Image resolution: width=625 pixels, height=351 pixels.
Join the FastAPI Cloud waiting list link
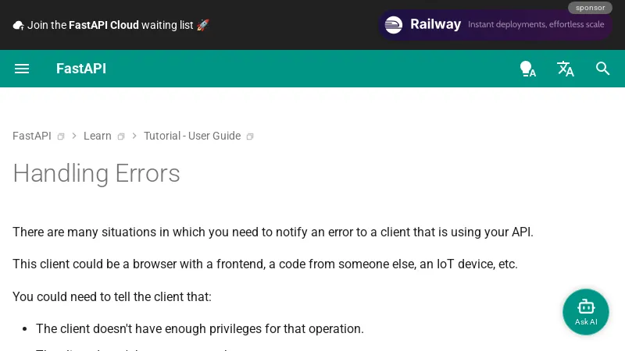(x=110, y=25)
